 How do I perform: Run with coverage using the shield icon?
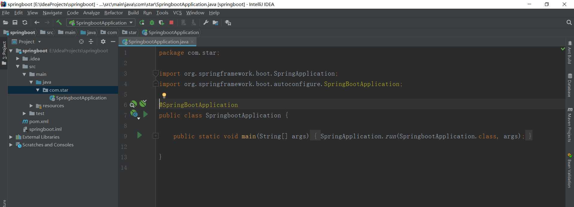(162, 23)
